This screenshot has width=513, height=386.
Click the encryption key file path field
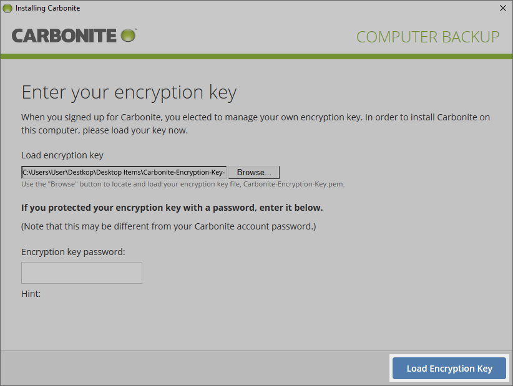pyautogui.click(x=124, y=172)
